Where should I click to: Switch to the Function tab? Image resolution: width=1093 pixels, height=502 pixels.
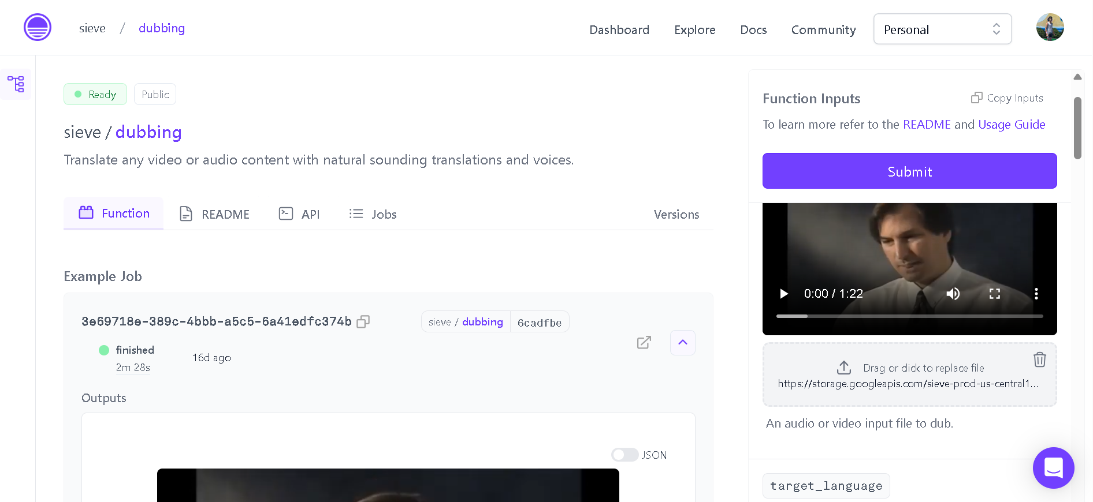114,213
